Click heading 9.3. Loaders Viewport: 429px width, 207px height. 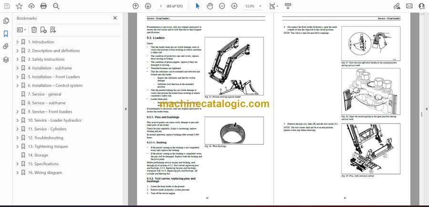[x=156, y=38]
